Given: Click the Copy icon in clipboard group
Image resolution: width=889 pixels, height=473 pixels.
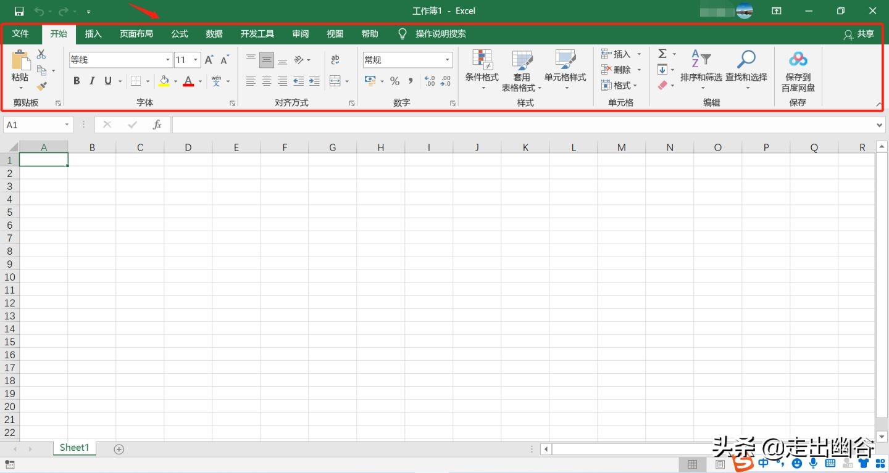Looking at the screenshot, I should 42,70.
